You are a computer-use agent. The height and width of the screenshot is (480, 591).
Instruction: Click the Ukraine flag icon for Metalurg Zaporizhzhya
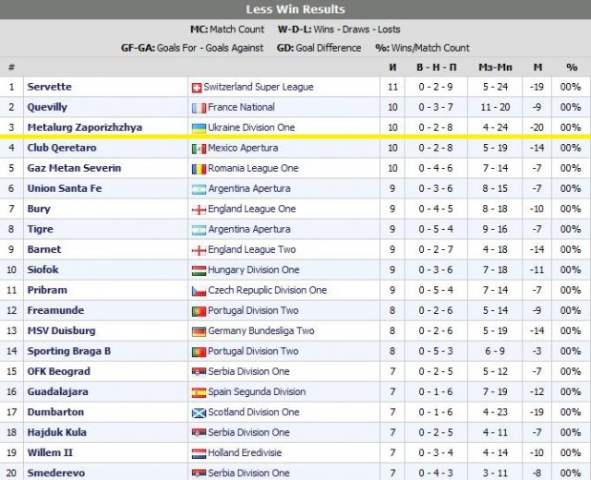click(197, 128)
